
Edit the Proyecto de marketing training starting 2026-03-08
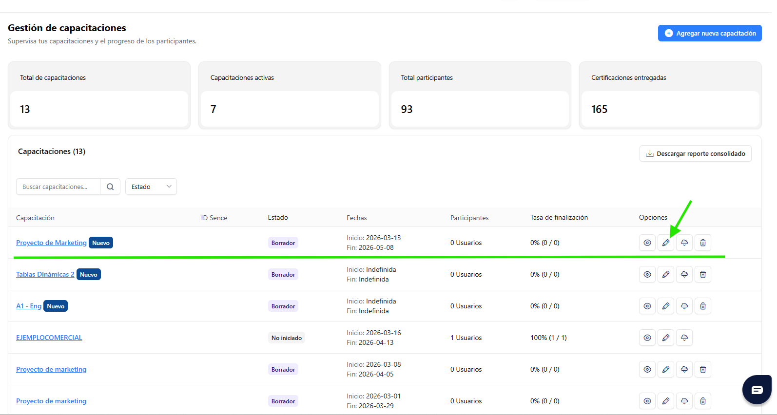(666, 369)
